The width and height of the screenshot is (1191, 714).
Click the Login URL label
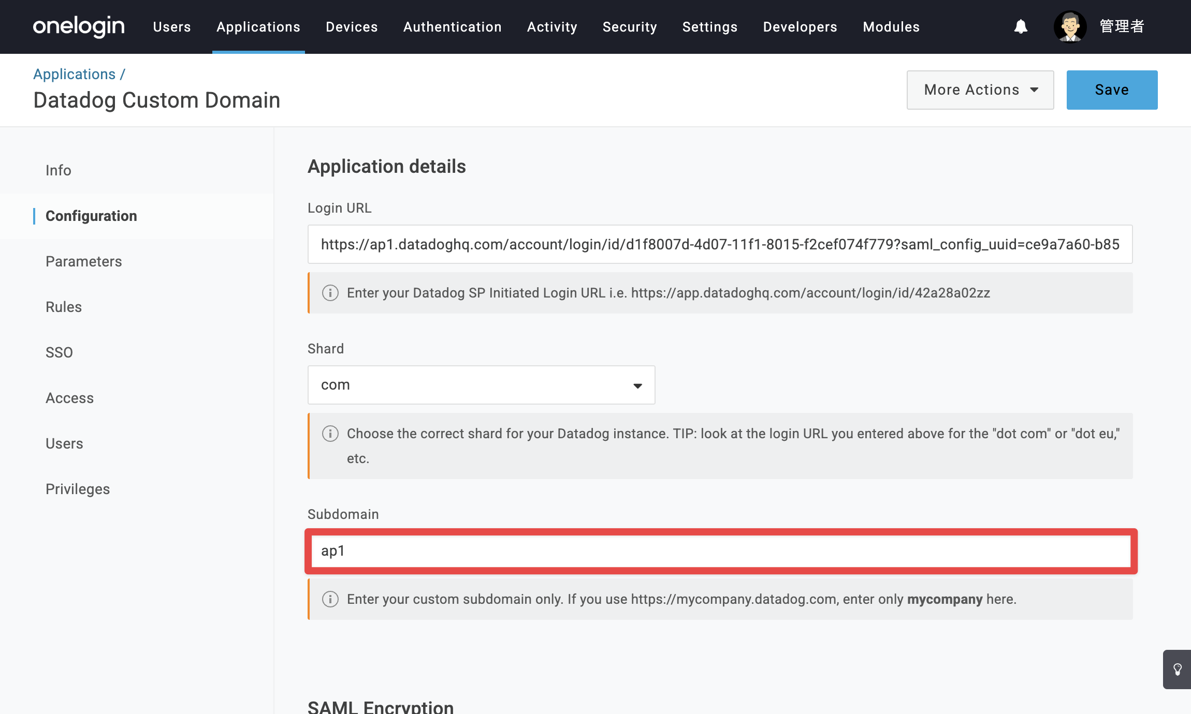[x=340, y=208]
